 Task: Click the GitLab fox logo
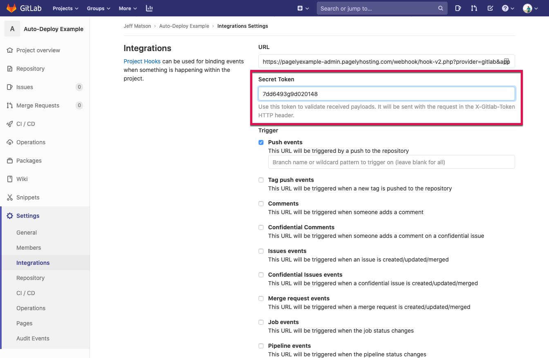coord(11,8)
